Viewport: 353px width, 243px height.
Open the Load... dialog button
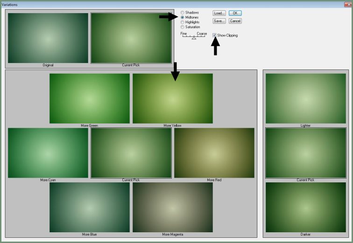[x=219, y=13]
